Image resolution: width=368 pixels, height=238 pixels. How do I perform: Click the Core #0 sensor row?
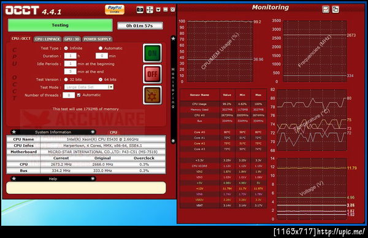[223, 132]
